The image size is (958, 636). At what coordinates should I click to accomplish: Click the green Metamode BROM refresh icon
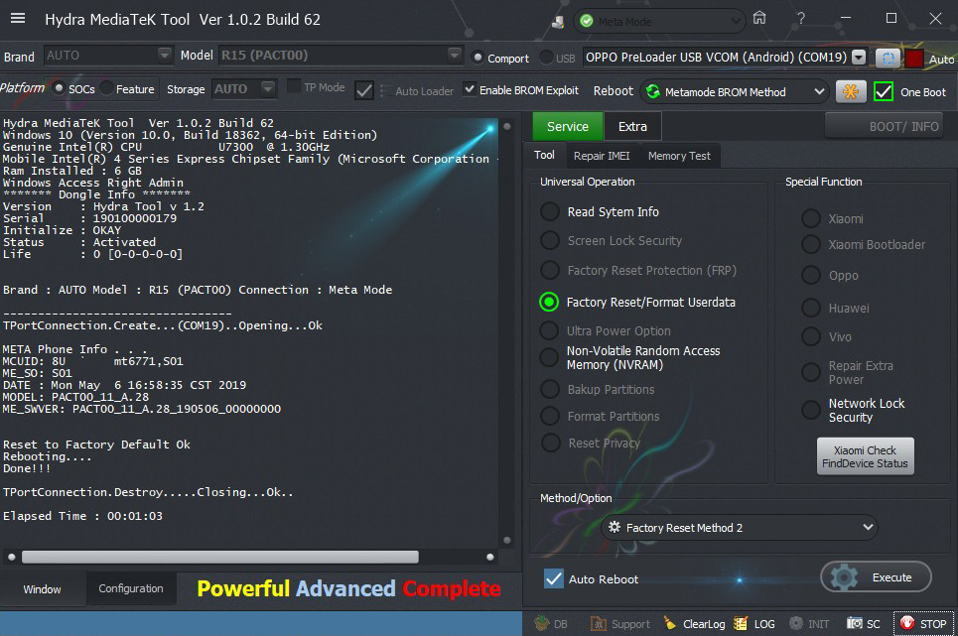tap(653, 91)
